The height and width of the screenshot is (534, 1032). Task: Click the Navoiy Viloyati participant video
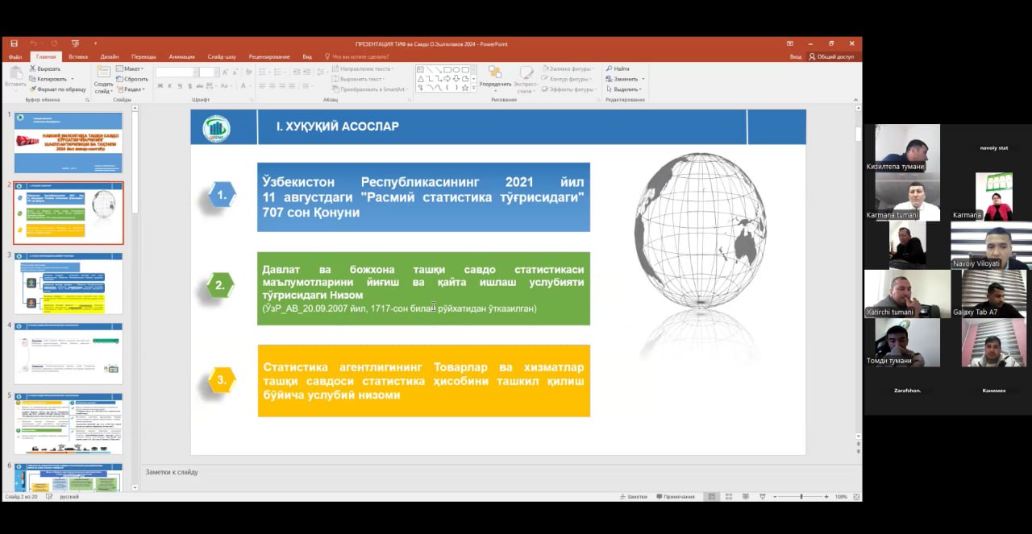pyautogui.click(x=991, y=246)
